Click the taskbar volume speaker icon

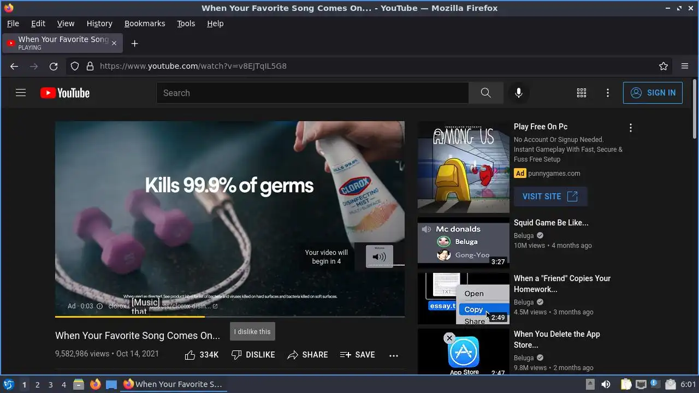point(606,384)
